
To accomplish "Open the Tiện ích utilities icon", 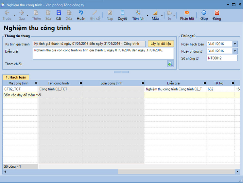I will pos(138,13).
